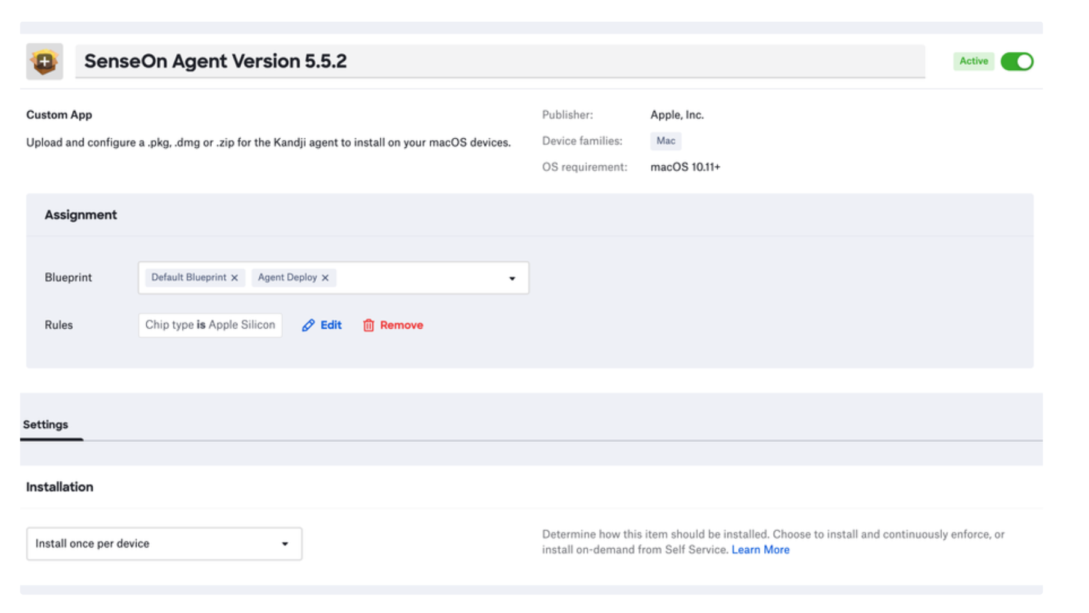Click the Assignment section heading
Viewport: 1089px width, 613px height.
click(x=81, y=215)
